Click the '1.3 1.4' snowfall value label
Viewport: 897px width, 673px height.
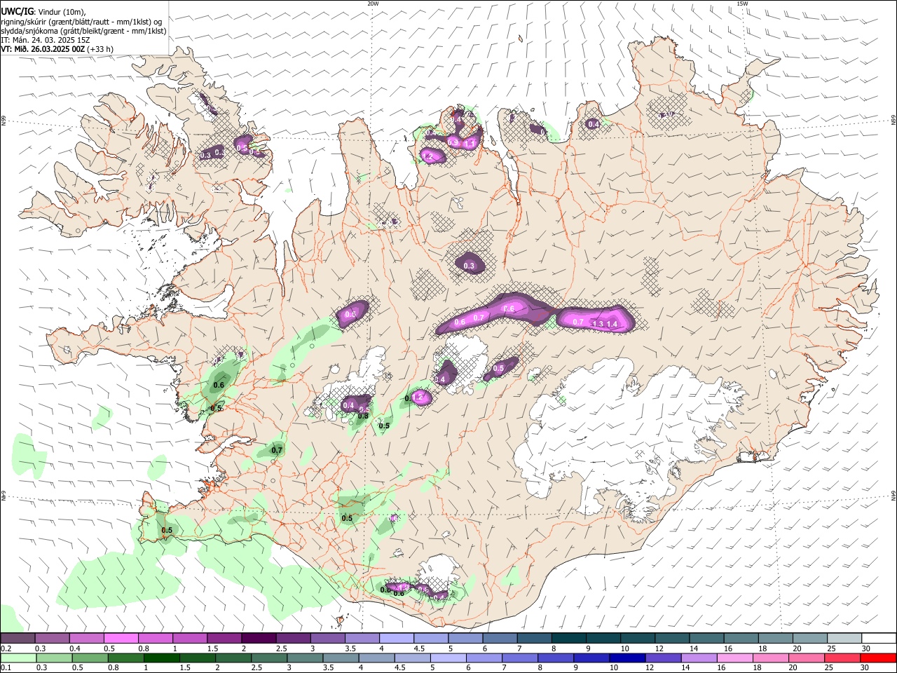(x=605, y=324)
